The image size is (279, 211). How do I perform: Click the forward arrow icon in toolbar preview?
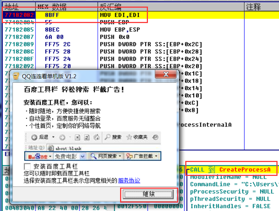(x=62, y=137)
